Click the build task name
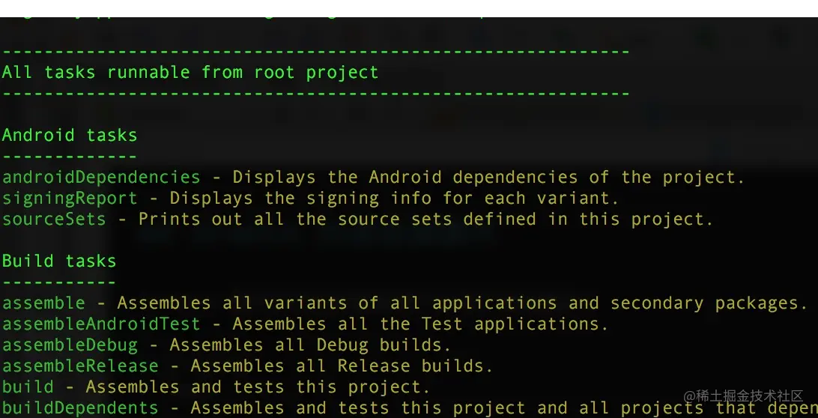818x418 pixels. pyautogui.click(x=28, y=387)
